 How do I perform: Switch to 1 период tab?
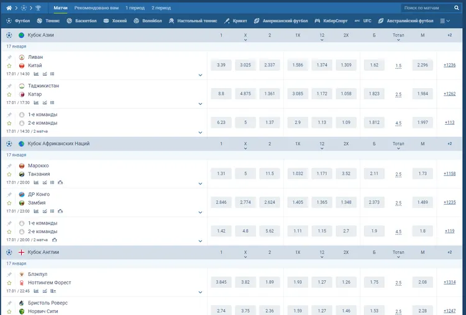pos(135,8)
